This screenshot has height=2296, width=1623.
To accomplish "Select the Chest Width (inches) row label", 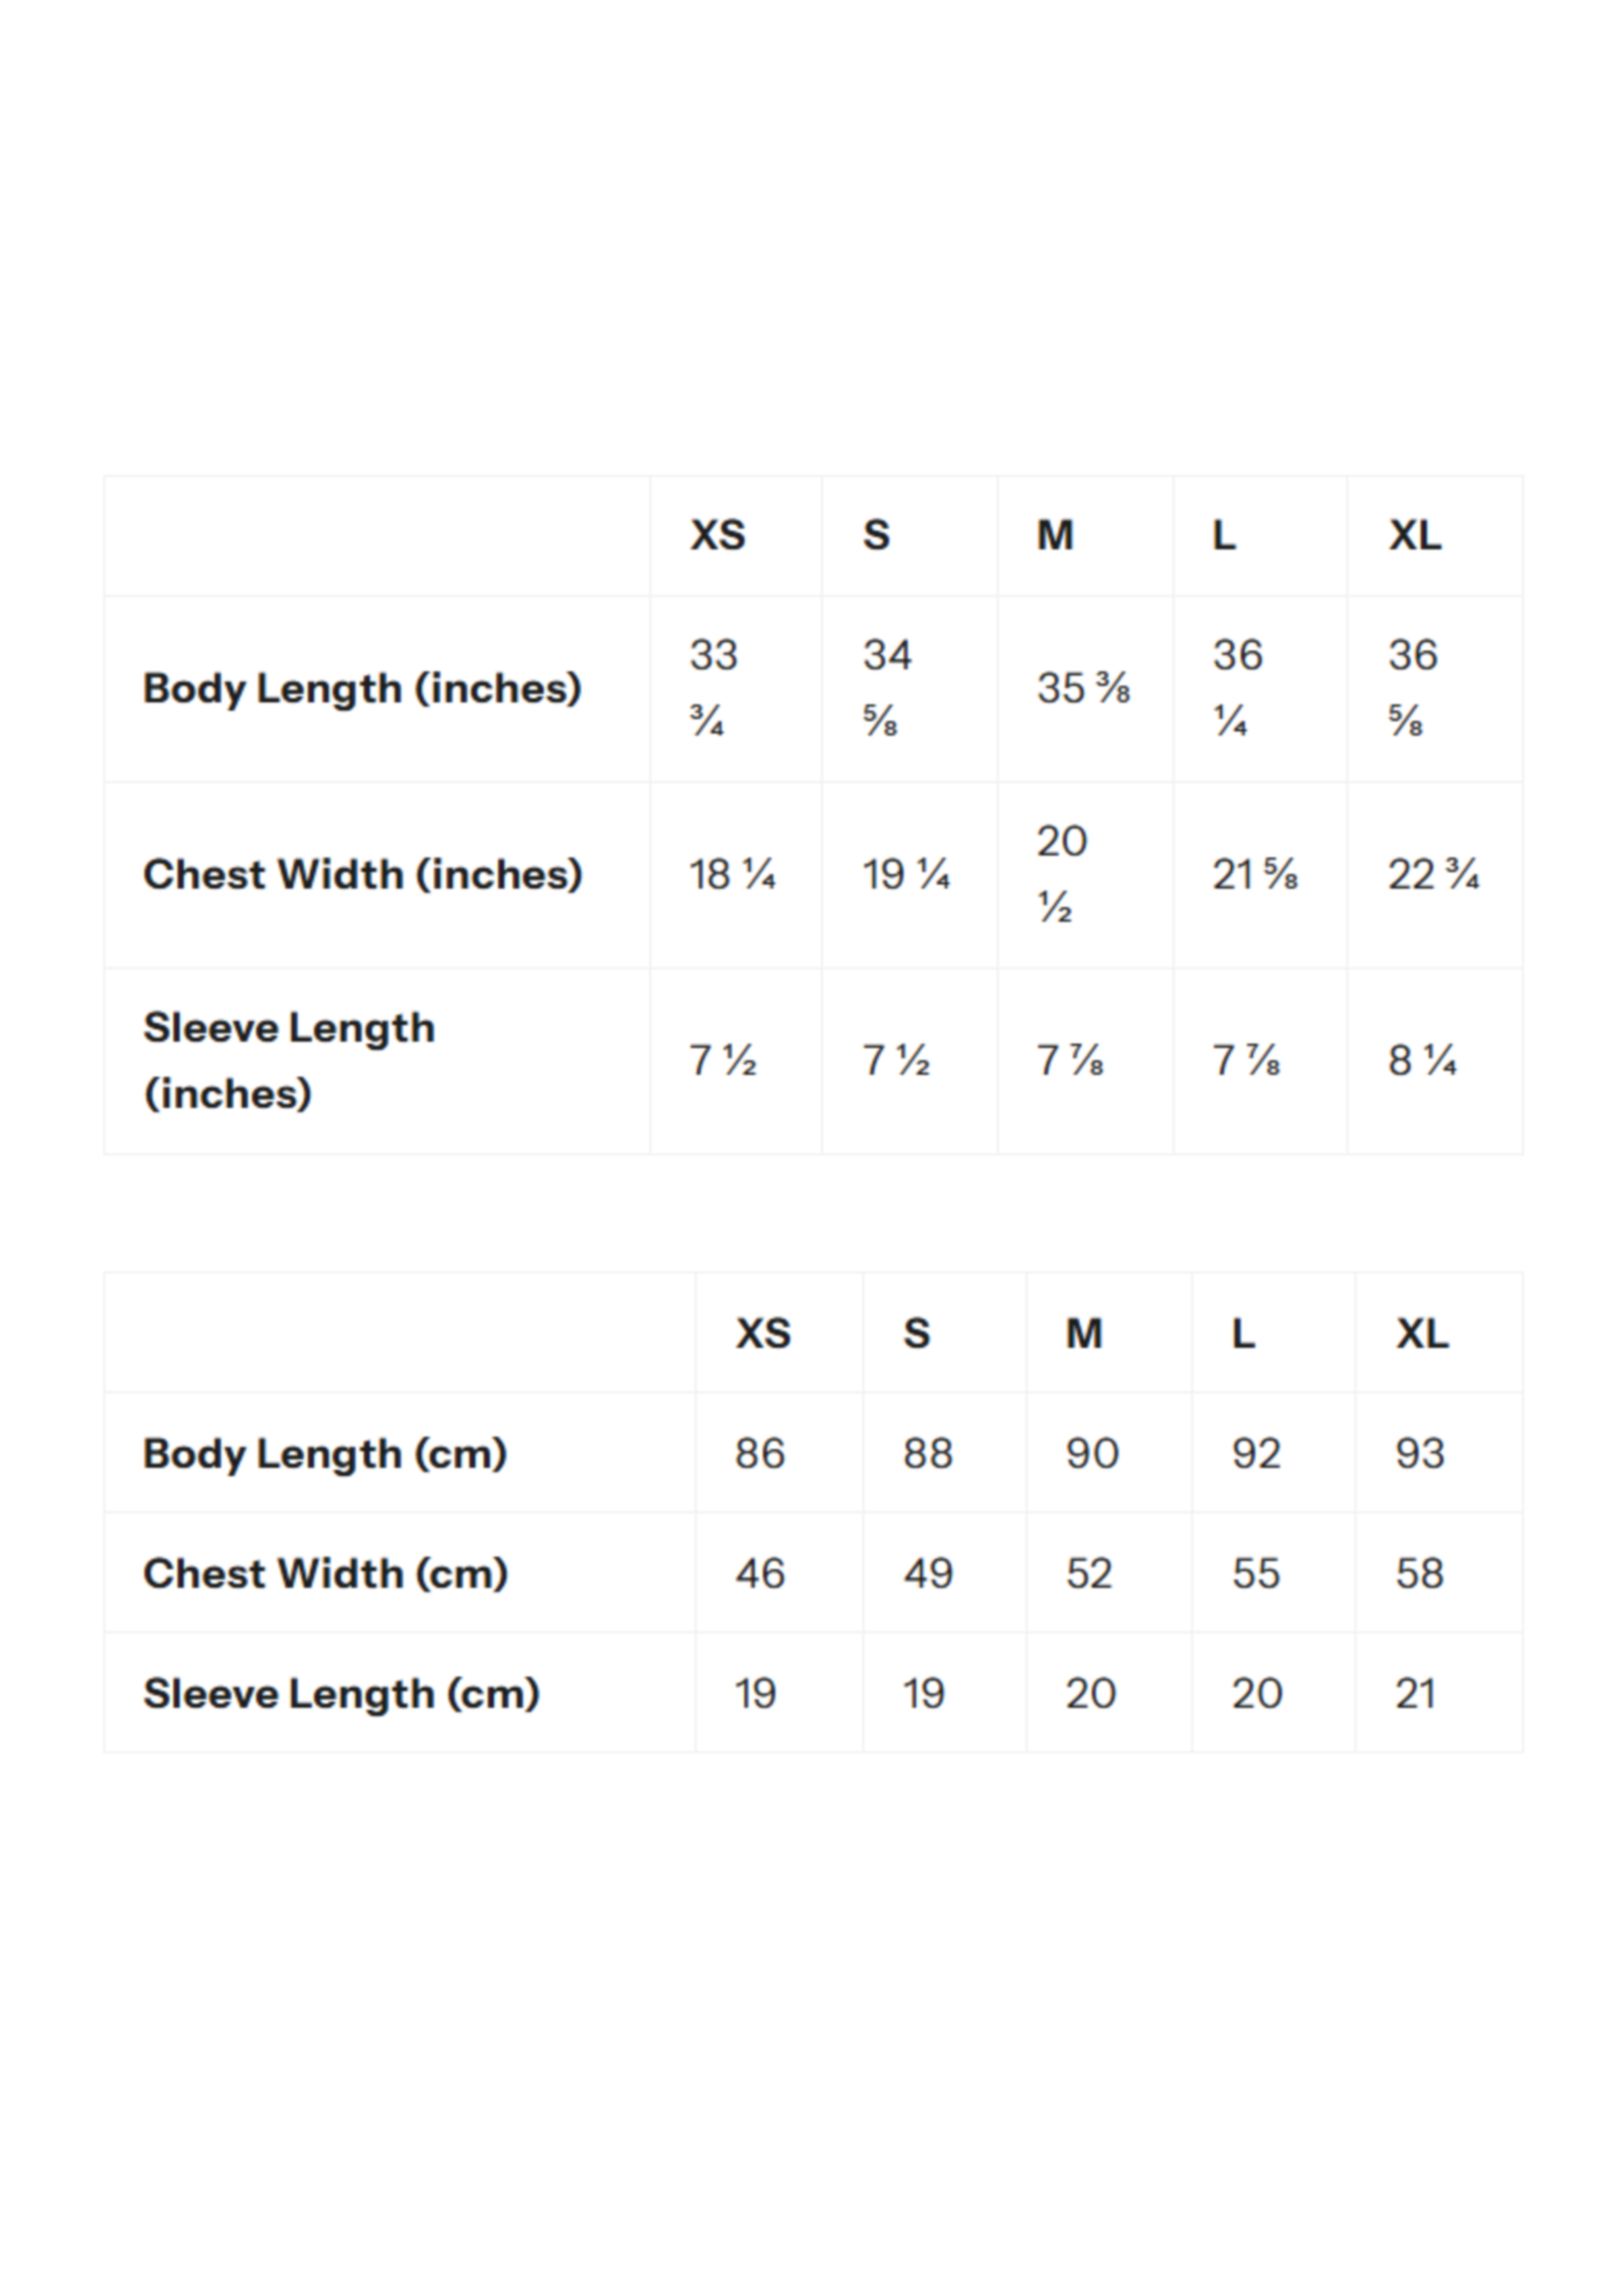I will (x=362, y=874).
